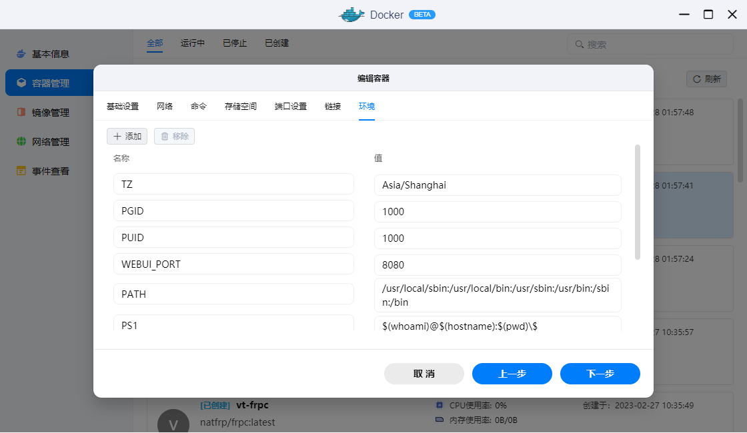
Task: Click the BETA badge
Action: tap(422, 15)
